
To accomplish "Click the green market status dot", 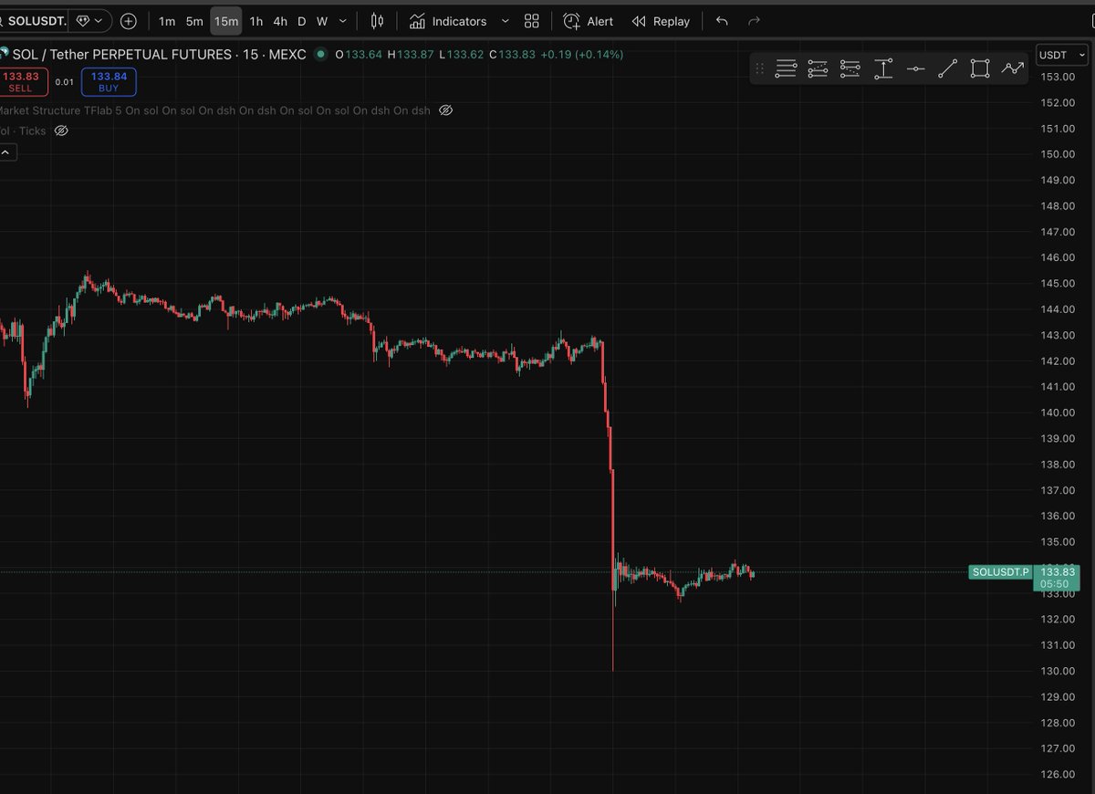I will (x=320, y=55).
